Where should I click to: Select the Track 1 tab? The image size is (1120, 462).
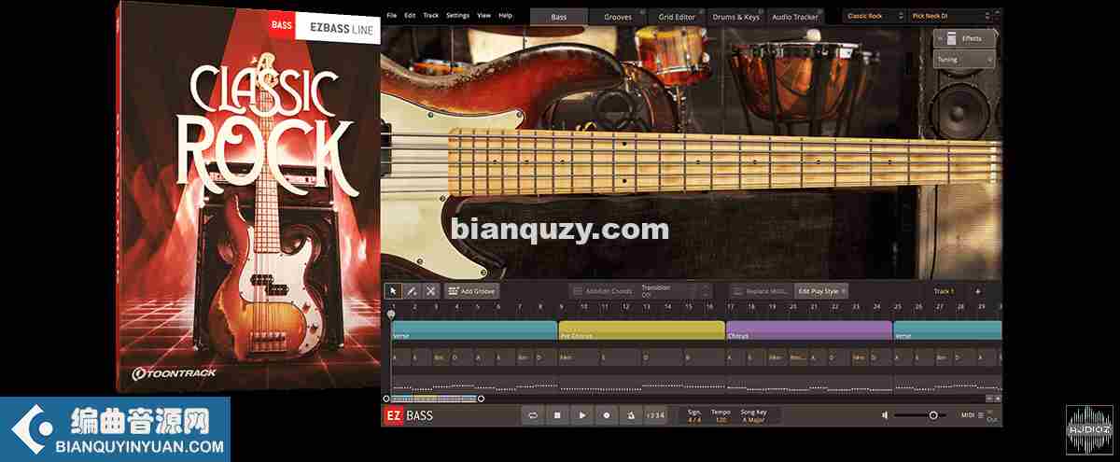click(944, 291)
